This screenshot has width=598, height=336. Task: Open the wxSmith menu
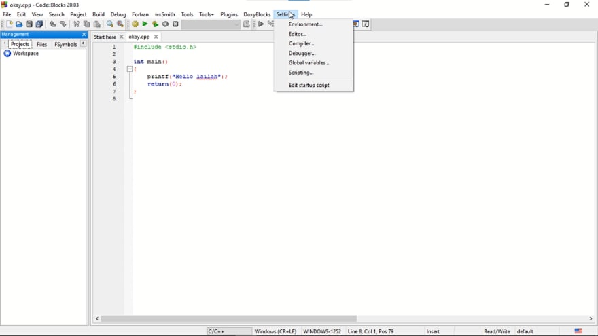164,14
